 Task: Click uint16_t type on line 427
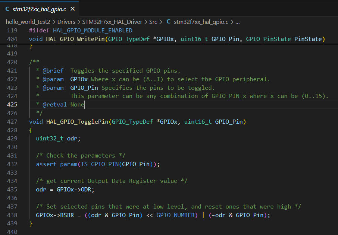pos(198,122)
